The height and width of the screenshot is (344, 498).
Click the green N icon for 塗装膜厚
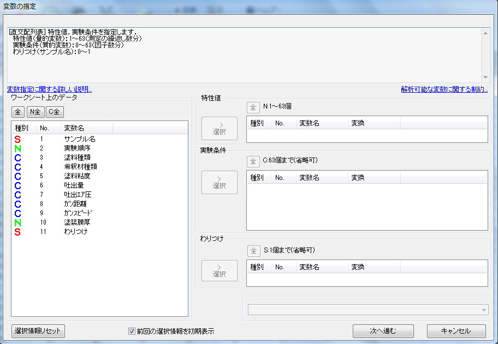pyautogui.click(x=17, y=222)
